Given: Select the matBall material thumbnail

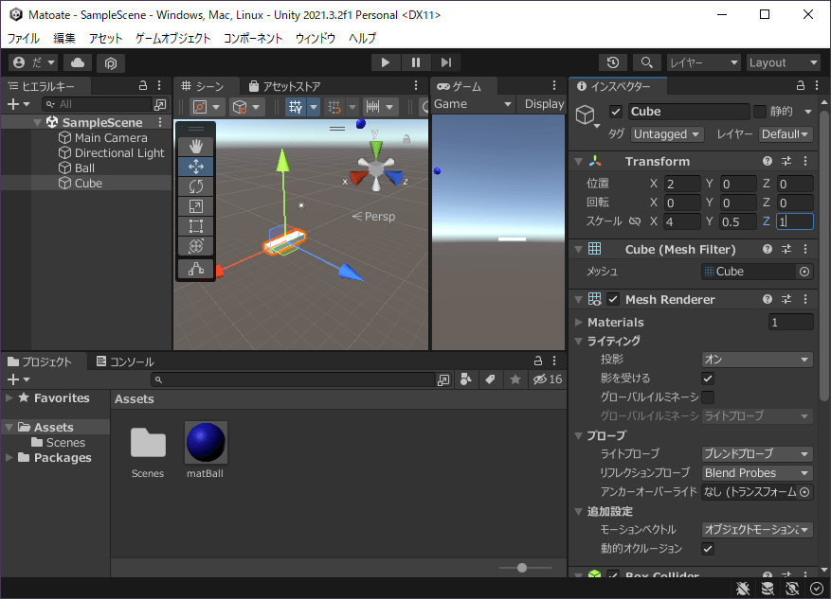Looking at the screenshot, I should pyautogui.click(x=206, y=442).
